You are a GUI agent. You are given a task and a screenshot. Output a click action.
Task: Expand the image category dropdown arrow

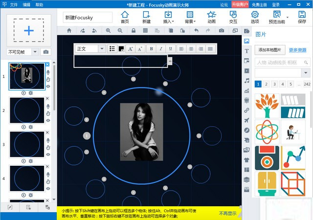tap(306, 73)
